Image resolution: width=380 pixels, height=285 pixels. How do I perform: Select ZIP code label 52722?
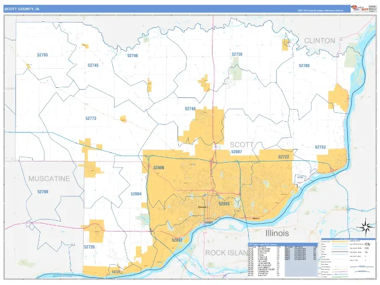[x=284, y=157]
